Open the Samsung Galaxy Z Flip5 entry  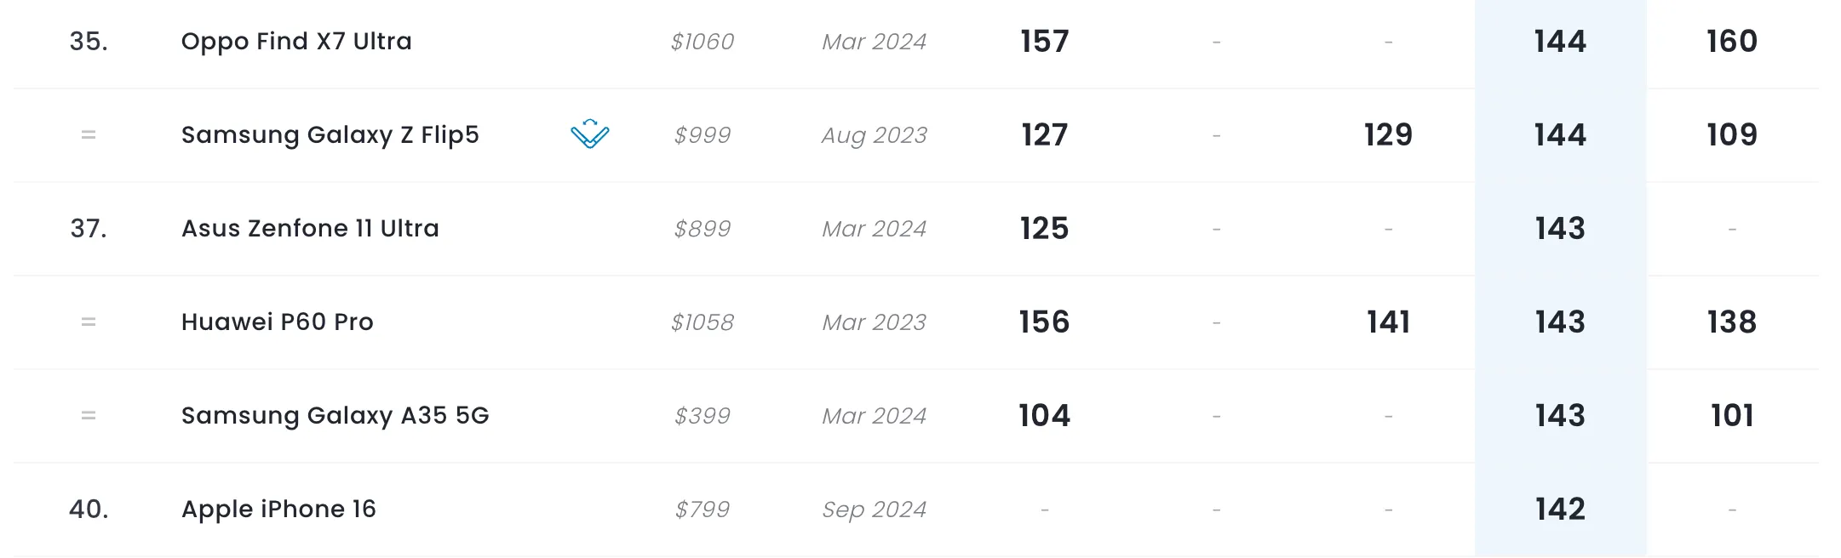click(x=330, y=135)
